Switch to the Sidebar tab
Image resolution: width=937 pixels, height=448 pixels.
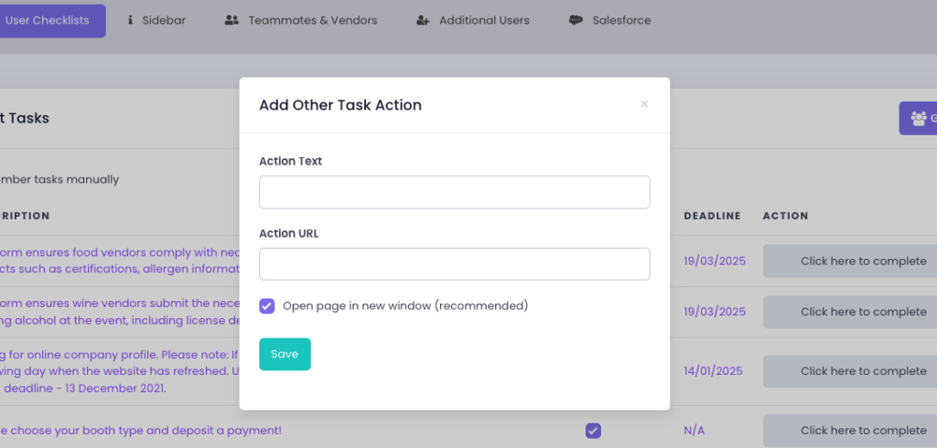tap(164, 20)
